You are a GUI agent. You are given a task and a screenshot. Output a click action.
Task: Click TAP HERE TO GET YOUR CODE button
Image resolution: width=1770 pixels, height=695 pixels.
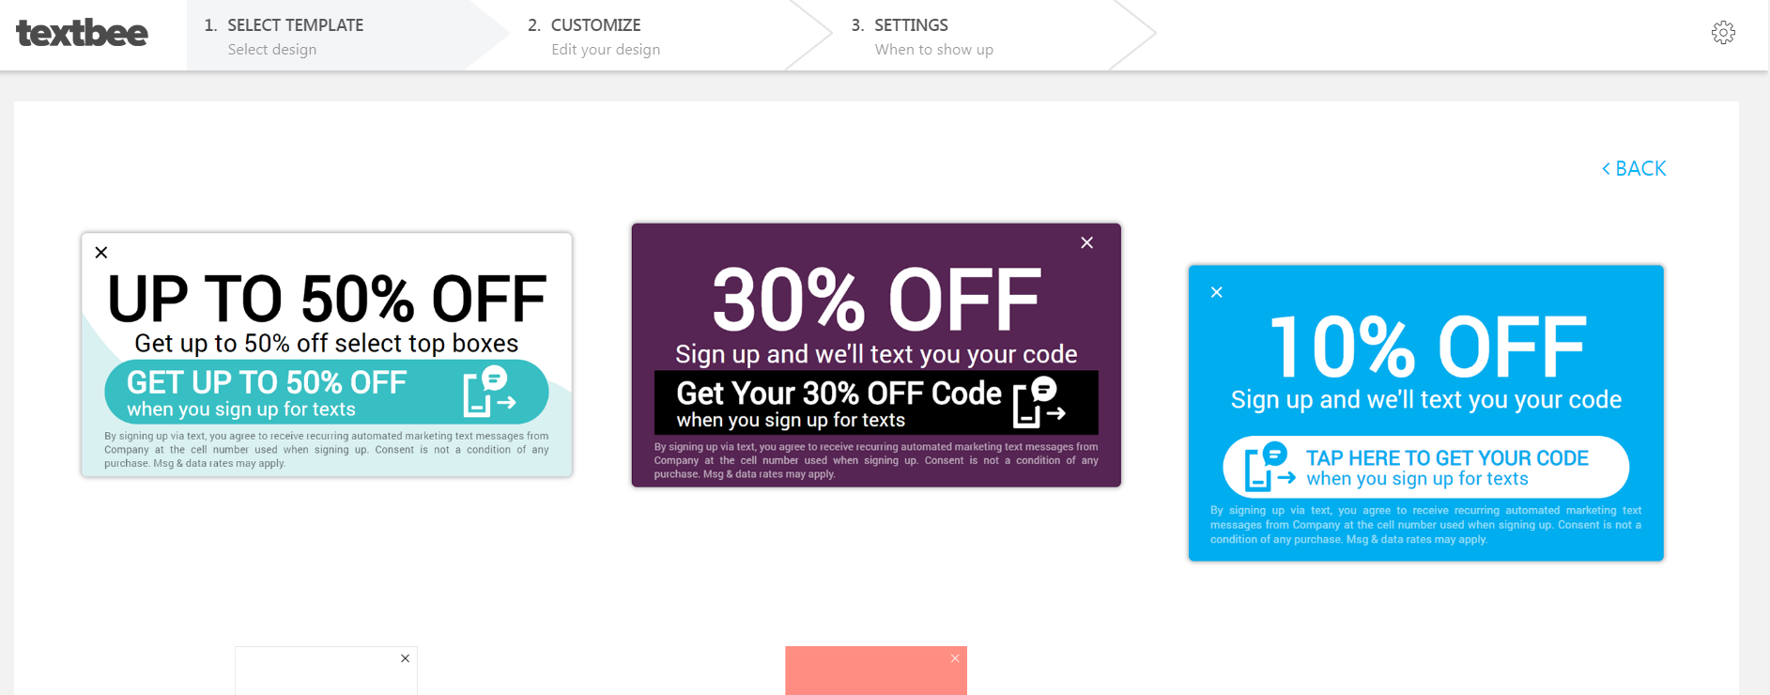click(x=1425, y=467)
